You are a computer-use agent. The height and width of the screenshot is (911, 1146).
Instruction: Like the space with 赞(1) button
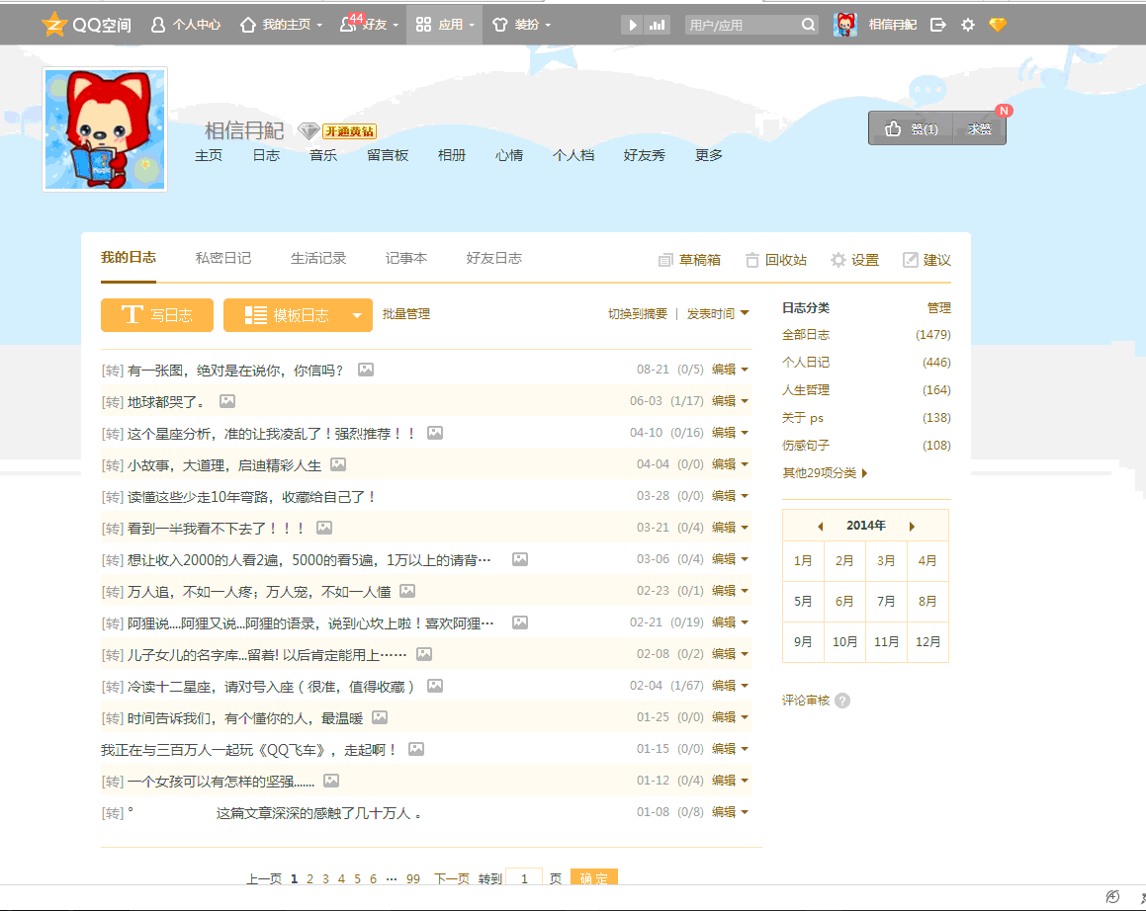tap(911, 128)
